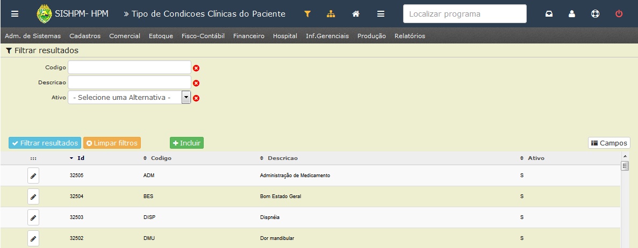
Task: Click the red power logout icon
Action: (619, 14)
